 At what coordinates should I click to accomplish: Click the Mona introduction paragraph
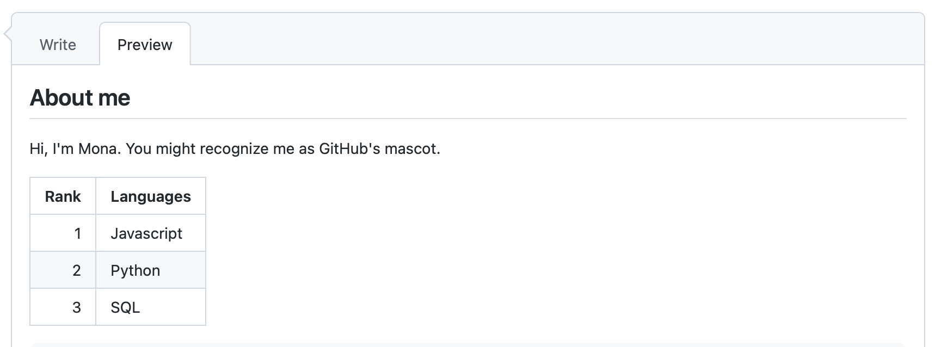(234, 148)
